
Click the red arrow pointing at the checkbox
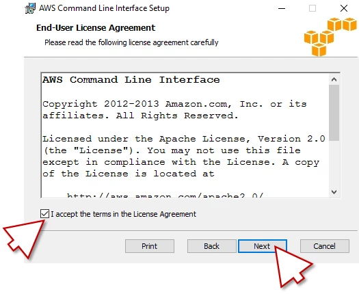click(24, 238)
